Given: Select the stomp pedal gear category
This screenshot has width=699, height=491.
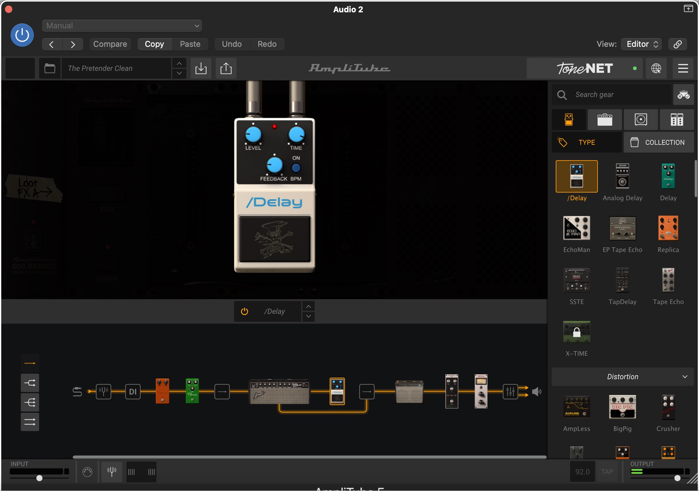Looking at the screenshot, I should tap(569, 120).
